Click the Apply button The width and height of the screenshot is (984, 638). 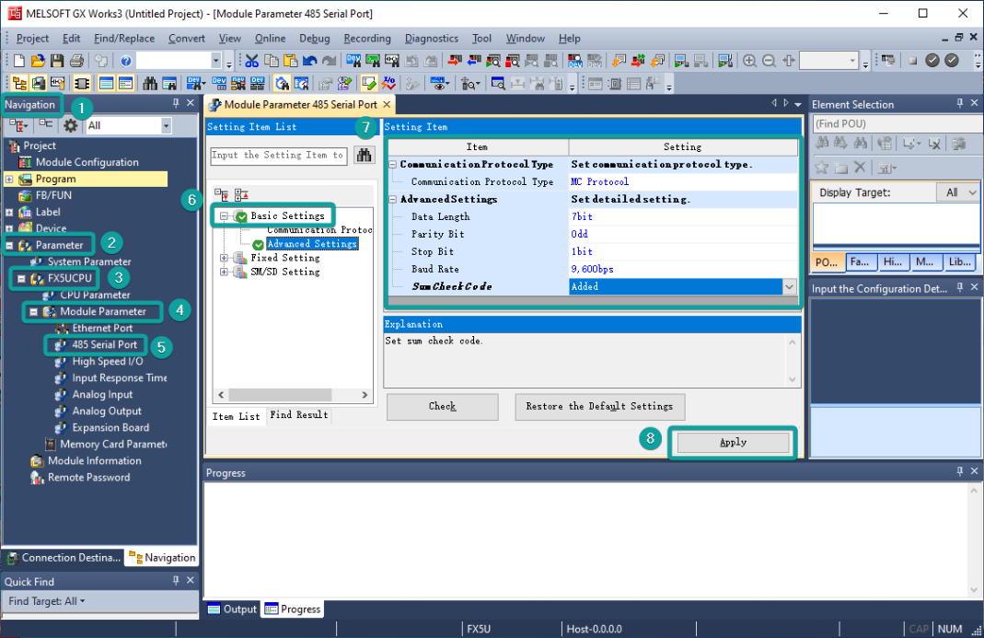coord(733,442)
